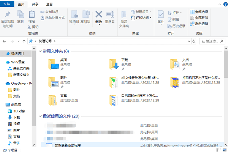This screenshot has height=153, width=228.
Task: Collapse the 最近使用的文件 (20) group
Action: 40,116
